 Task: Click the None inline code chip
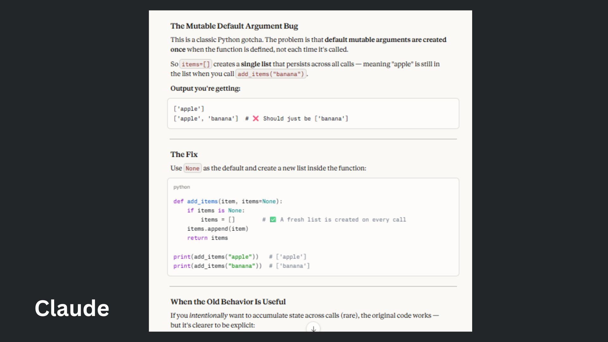(x=192, y=168)
